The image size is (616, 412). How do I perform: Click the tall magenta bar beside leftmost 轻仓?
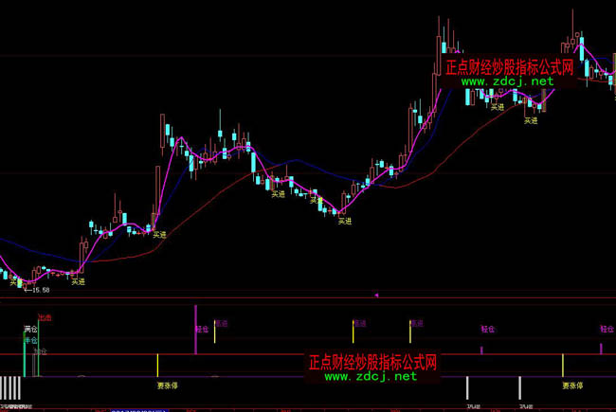(x=195, y=329)
